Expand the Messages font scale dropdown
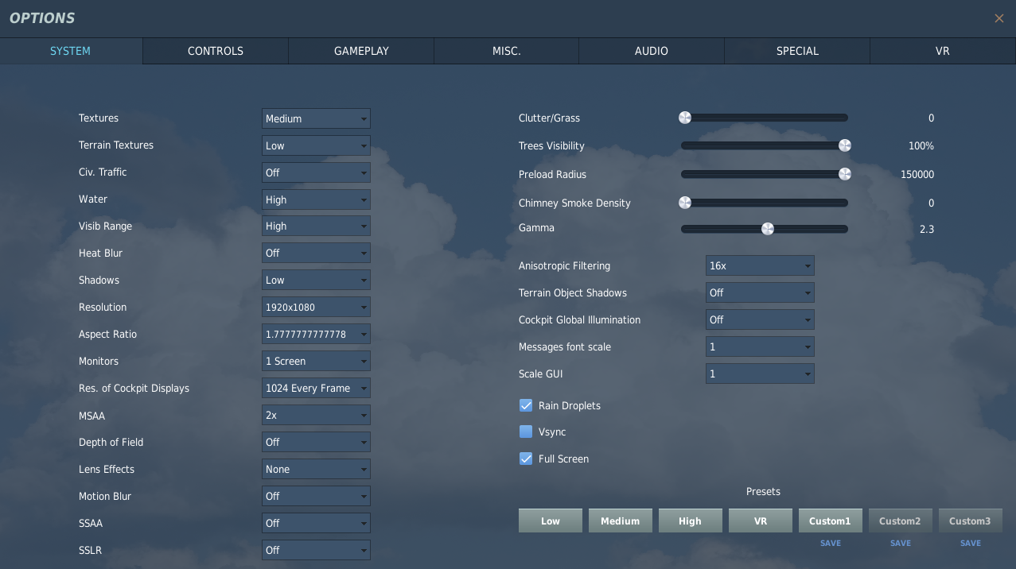1016x569 pixels. point(760,346)
